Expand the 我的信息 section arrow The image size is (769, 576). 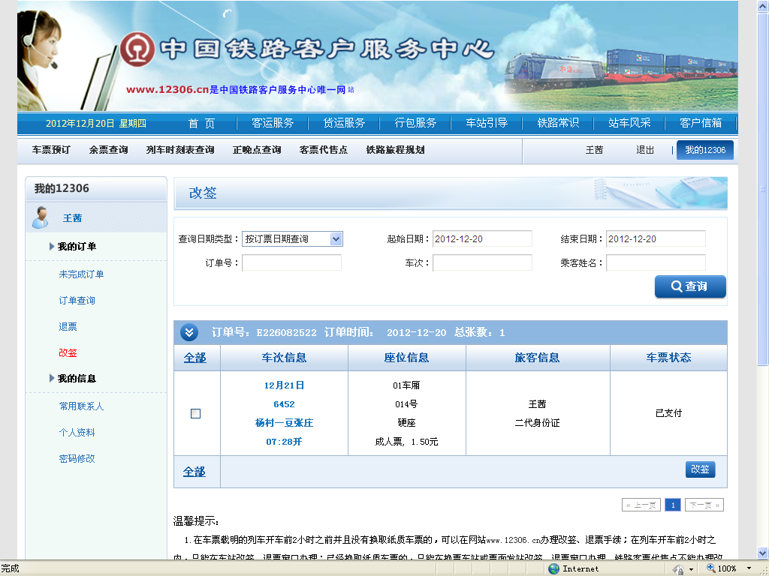coord(52,378)
